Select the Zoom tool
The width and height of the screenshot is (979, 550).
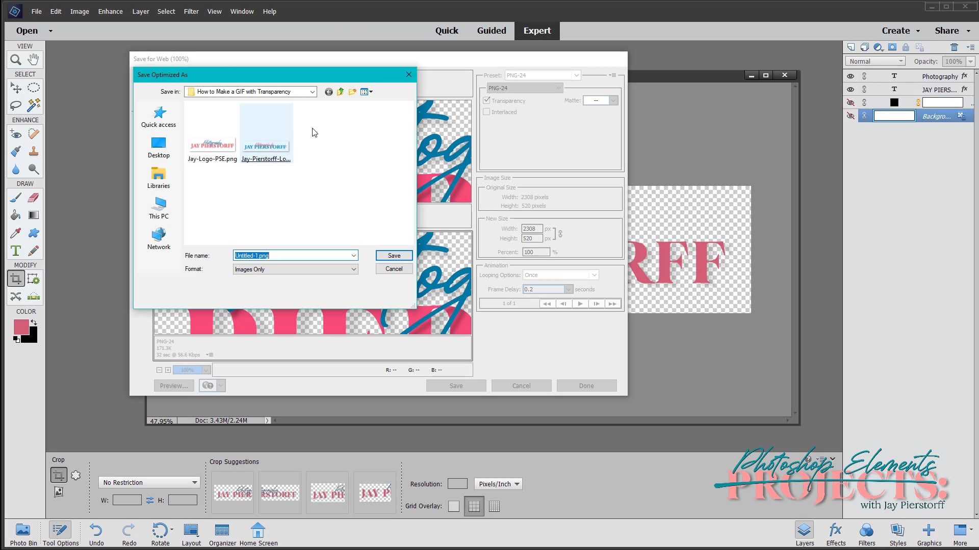pos(15,60)
